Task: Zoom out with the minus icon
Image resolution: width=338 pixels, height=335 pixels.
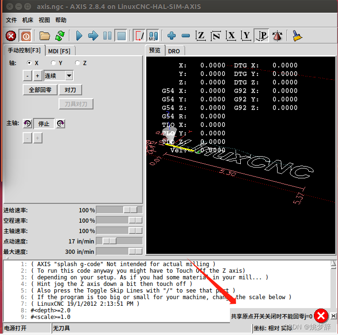Action: tap(186, 36)
